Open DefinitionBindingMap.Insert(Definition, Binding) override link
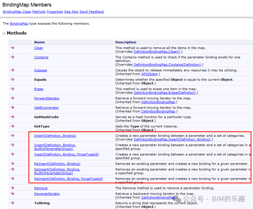This screenshot has width=253, height=209. coord(172,139)
